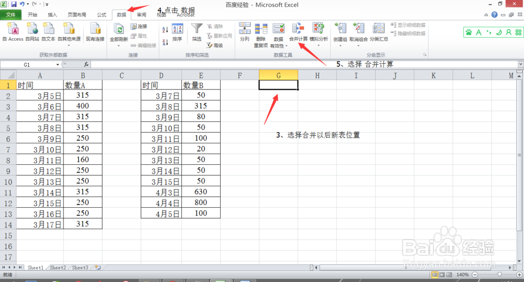Select cell containing 数量B header
This screenshot has height=282, width=524.
click(201, 85)
